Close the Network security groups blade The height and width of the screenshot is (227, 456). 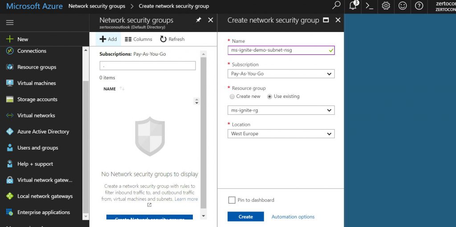211,20
